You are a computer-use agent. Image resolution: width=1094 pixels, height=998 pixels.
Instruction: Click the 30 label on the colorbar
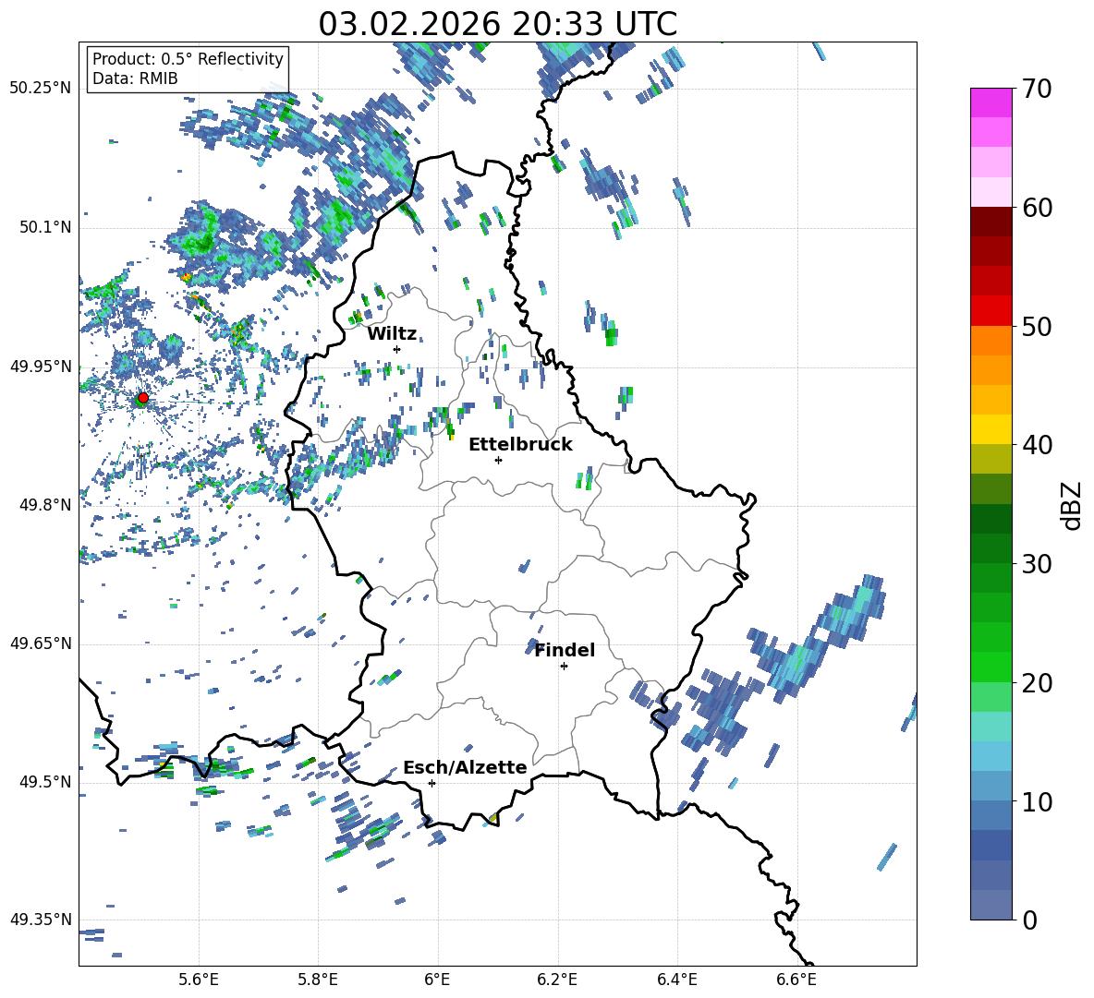point(1037,564)
